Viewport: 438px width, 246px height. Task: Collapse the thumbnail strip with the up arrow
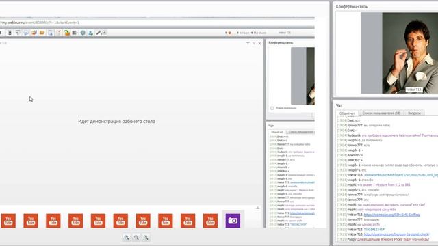pos(257,208)
